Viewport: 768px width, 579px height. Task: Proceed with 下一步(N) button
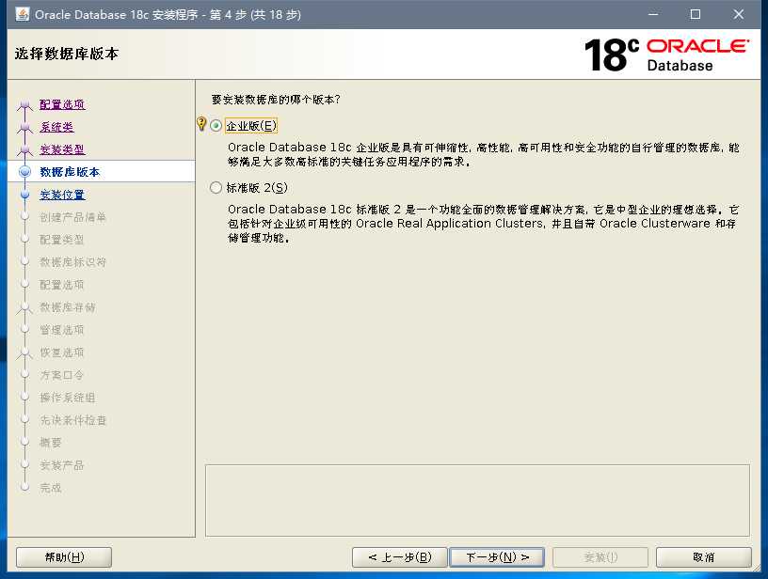pos(497,557)
